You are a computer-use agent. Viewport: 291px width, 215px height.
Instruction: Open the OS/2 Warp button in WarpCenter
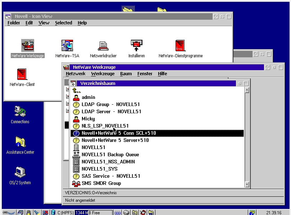click(x=9, y=212)
